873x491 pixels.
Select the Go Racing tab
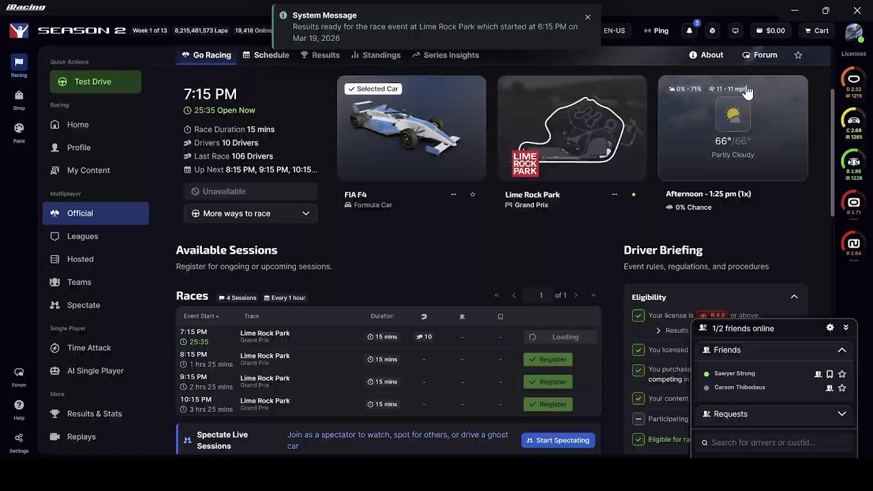pyautogui.click(x=206, y=55)
